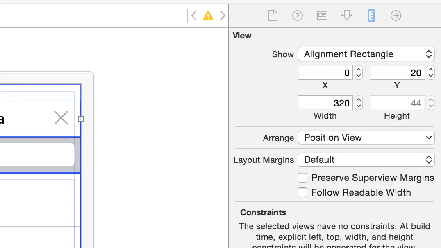This screenshot has width=441, height=248.
Task: Go to next issue arrow
Action: pos(223,16)
